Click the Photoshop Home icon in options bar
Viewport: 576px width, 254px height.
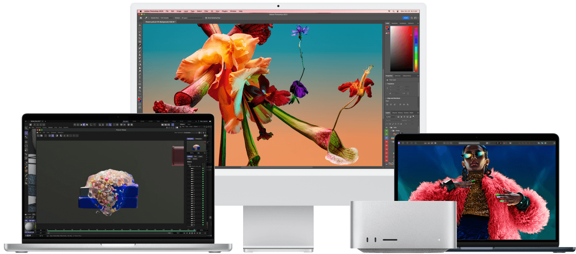tap(141, 18)
